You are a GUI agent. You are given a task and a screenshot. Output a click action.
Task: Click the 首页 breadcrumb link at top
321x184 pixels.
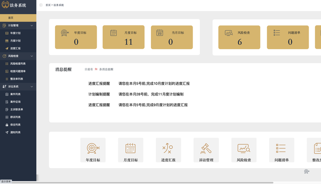pos(48,5)
